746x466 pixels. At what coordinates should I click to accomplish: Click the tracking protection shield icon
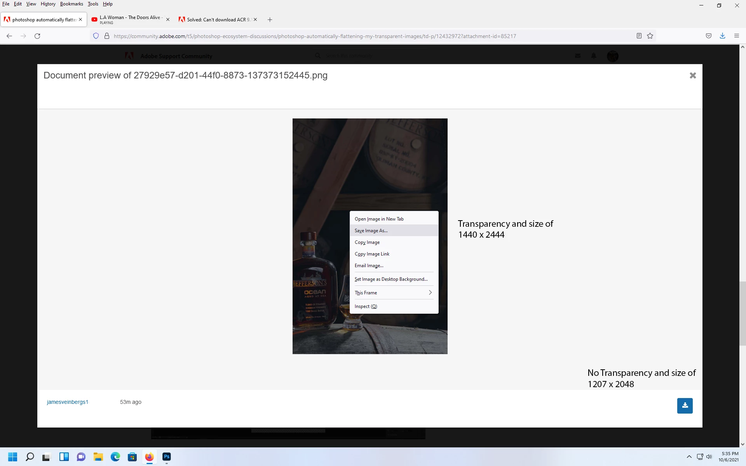[96, 36]
